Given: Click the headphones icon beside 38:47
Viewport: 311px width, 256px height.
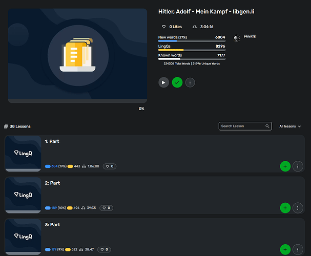Looking at the screenshot, I should click(x=81, y=250).
